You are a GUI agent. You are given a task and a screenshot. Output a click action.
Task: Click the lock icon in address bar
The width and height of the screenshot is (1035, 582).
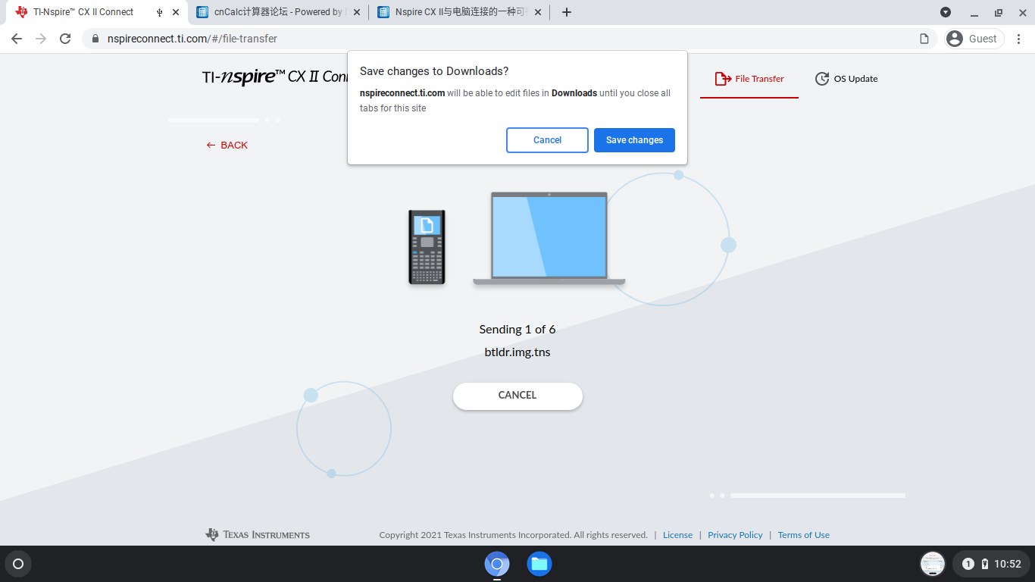95,39
